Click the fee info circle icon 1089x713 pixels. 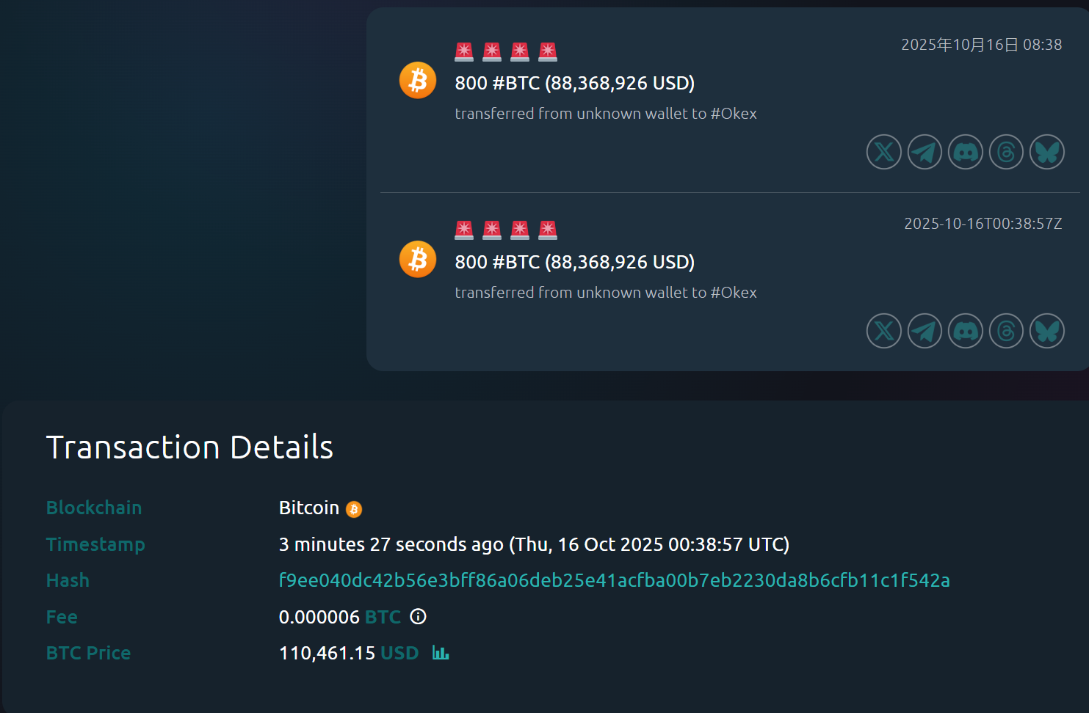pyautogui.click(x=418, y=616)
